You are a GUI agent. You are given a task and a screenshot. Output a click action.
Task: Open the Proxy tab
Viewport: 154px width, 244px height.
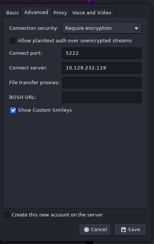pos(60,12)
